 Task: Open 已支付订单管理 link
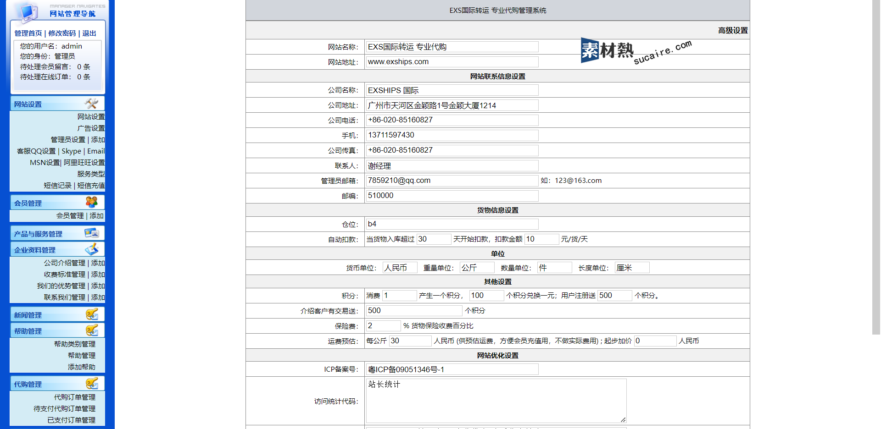[71, 420]
